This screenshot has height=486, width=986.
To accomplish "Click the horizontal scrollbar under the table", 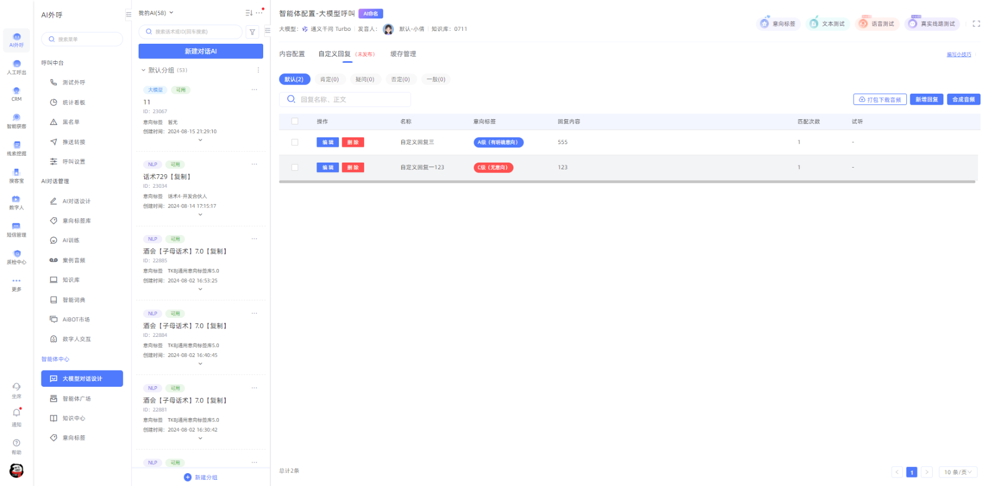I will pyautogui.click(x=627, y=182).
